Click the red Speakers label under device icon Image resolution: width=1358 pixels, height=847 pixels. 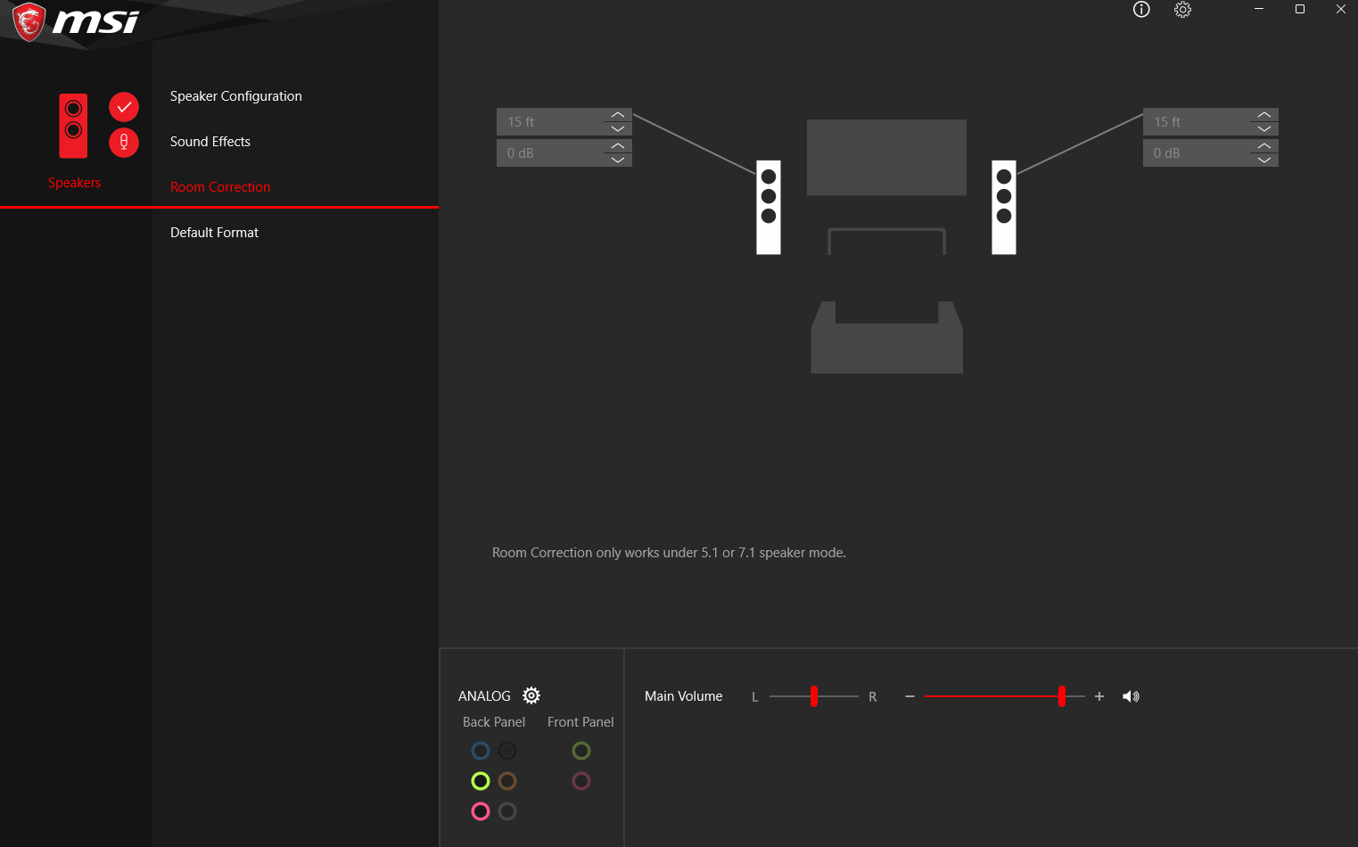[74, 183]
